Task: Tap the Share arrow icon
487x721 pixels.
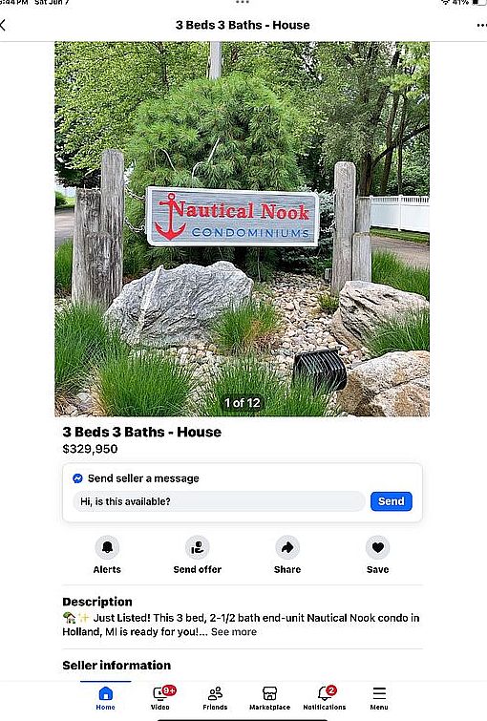Action: point(287,547)
